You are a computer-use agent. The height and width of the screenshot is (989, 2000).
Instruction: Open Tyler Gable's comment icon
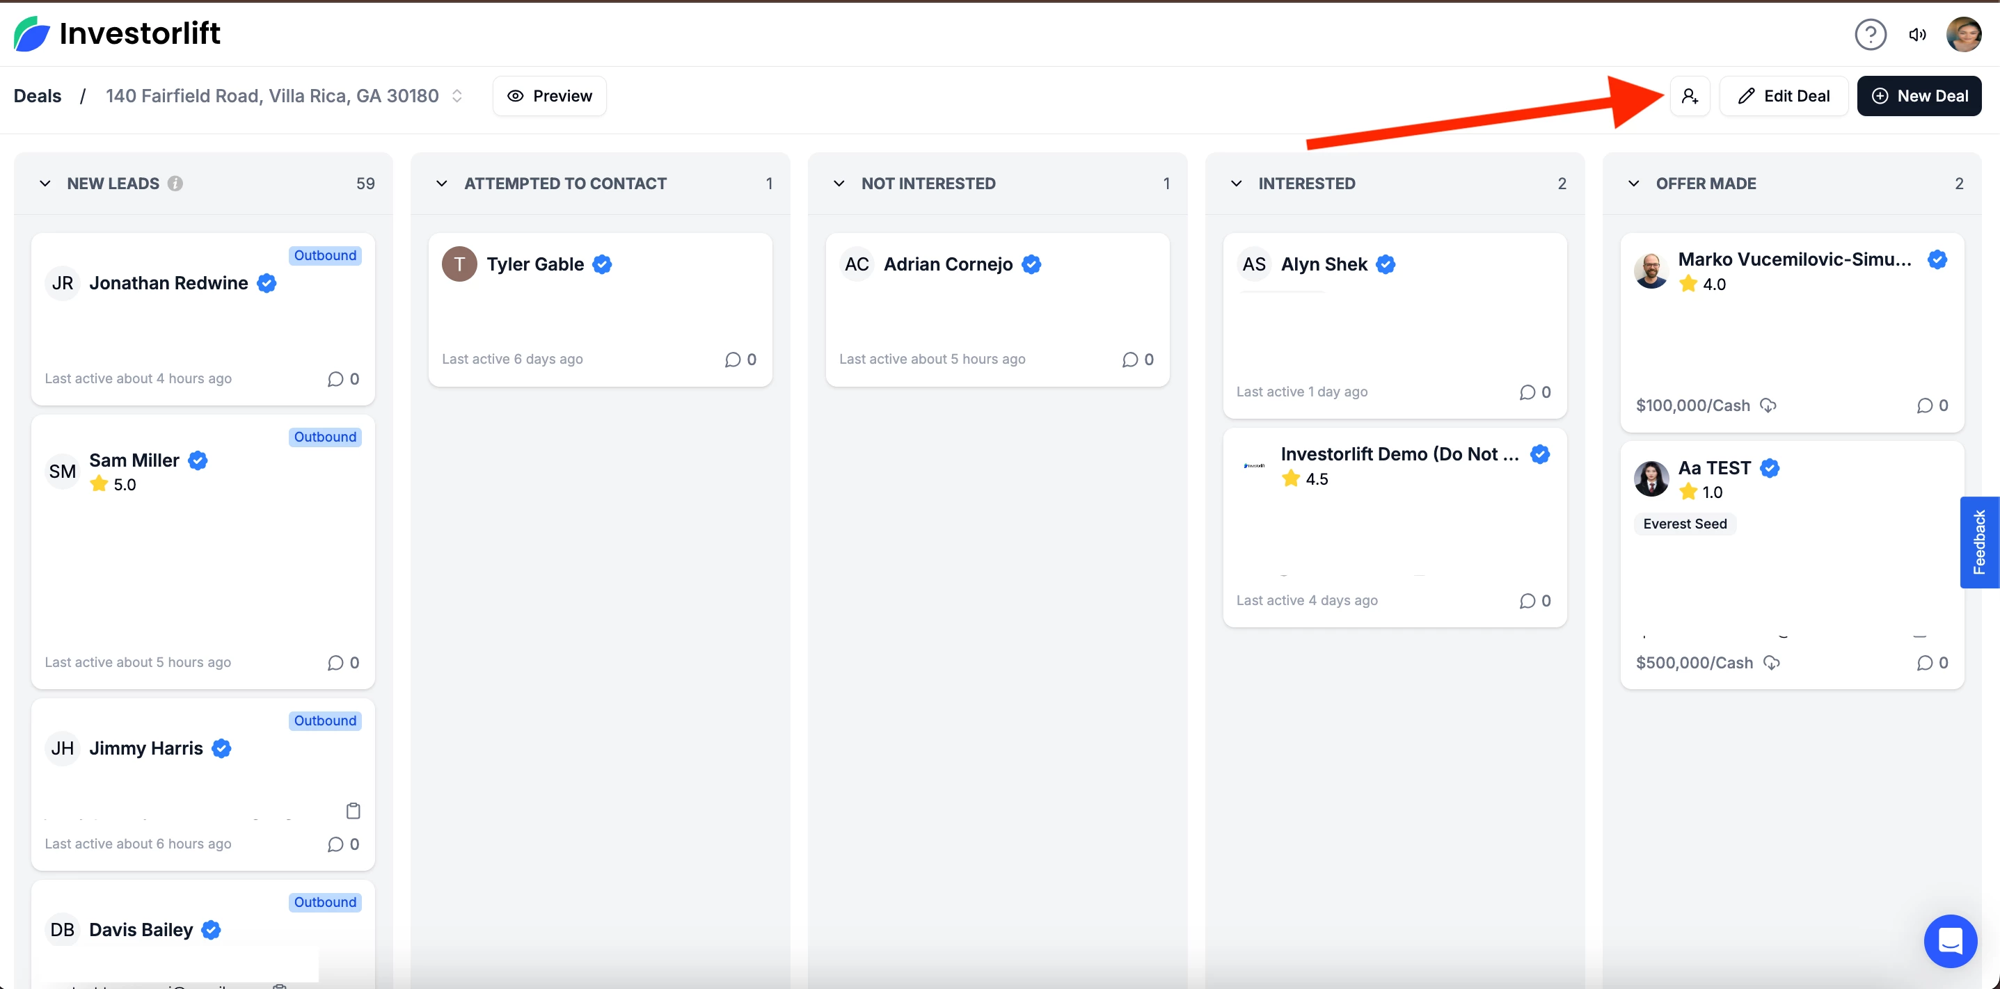pyautogui.click(x=732, y=359)
